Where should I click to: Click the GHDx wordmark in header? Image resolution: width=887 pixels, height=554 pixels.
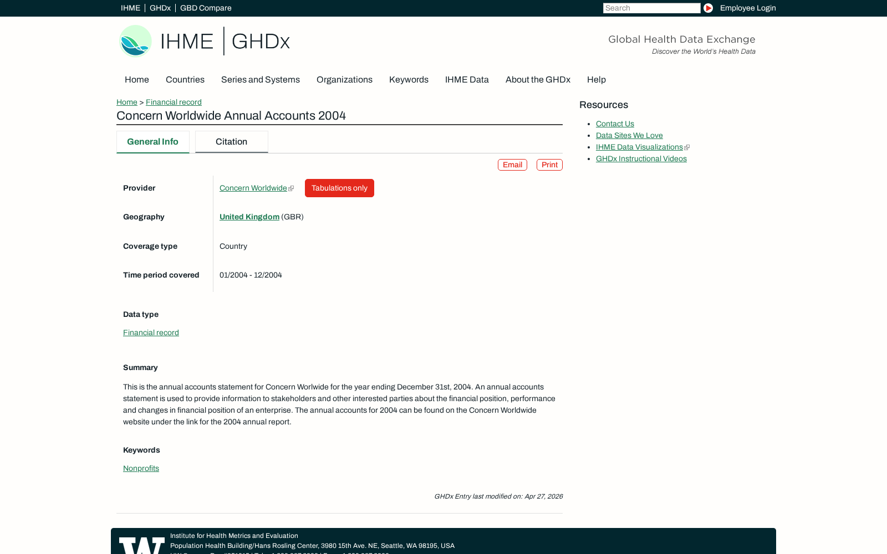point(261,42)
